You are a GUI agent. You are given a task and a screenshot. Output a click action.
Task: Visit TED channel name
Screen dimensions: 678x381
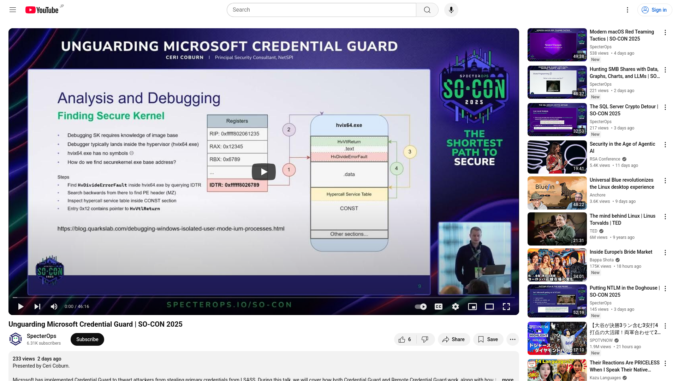(594, 231)
